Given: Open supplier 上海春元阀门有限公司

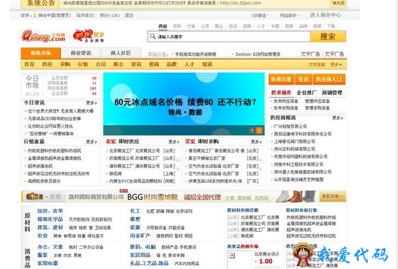Looking at the screenshot, I should click(294, 142).
